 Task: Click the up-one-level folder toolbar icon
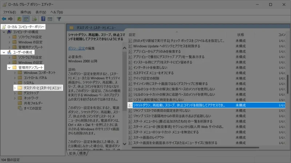[19, 19]
